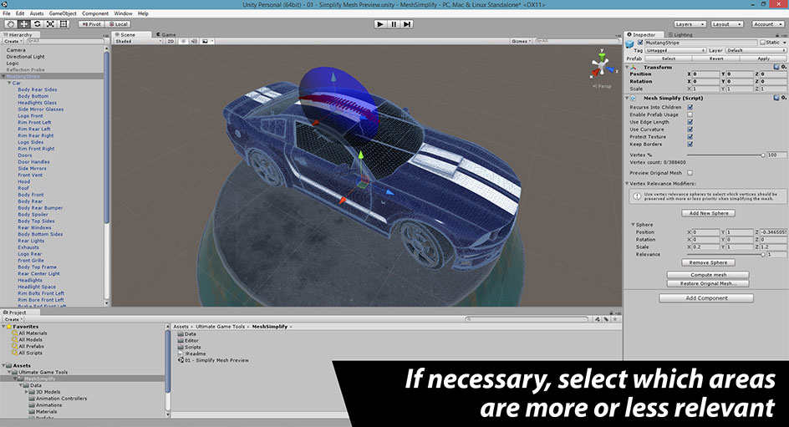Collapse the Car tree node
The image size is (789, 427).
pyautogui.click(x=8, y=83)
